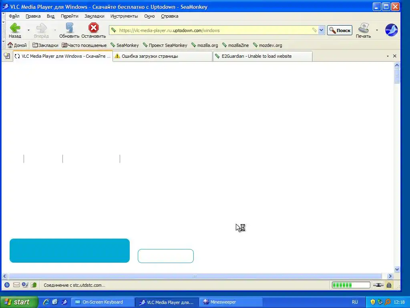Click the Соединение с stc.utdstc.com status text

coord(74,285)
